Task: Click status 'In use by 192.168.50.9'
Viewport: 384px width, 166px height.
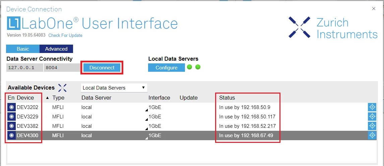Action: tap(245, 107)
